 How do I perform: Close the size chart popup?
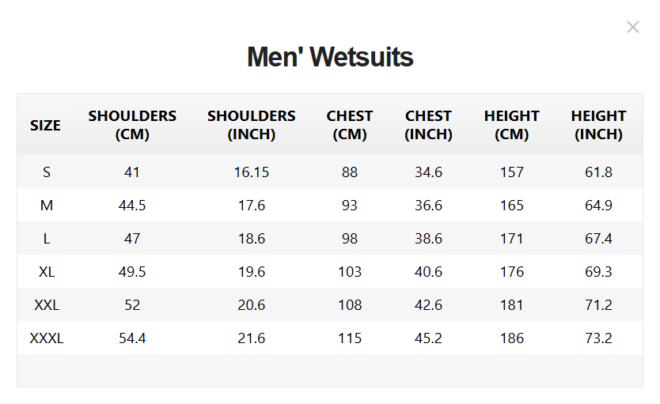tap(632, 28)
